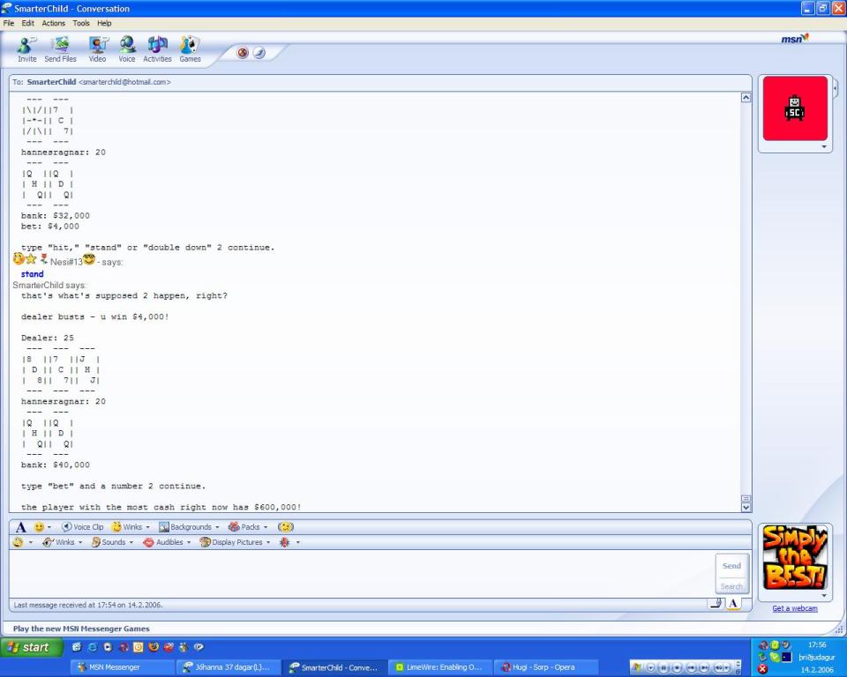The width and height of the screenshot is (847, 677).
Task: Open the Tools menu
Action: (81, 23)
